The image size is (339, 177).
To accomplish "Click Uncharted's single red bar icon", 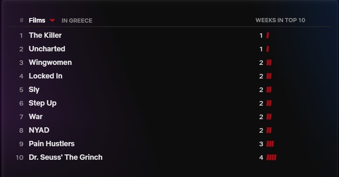I will [268, 49].
